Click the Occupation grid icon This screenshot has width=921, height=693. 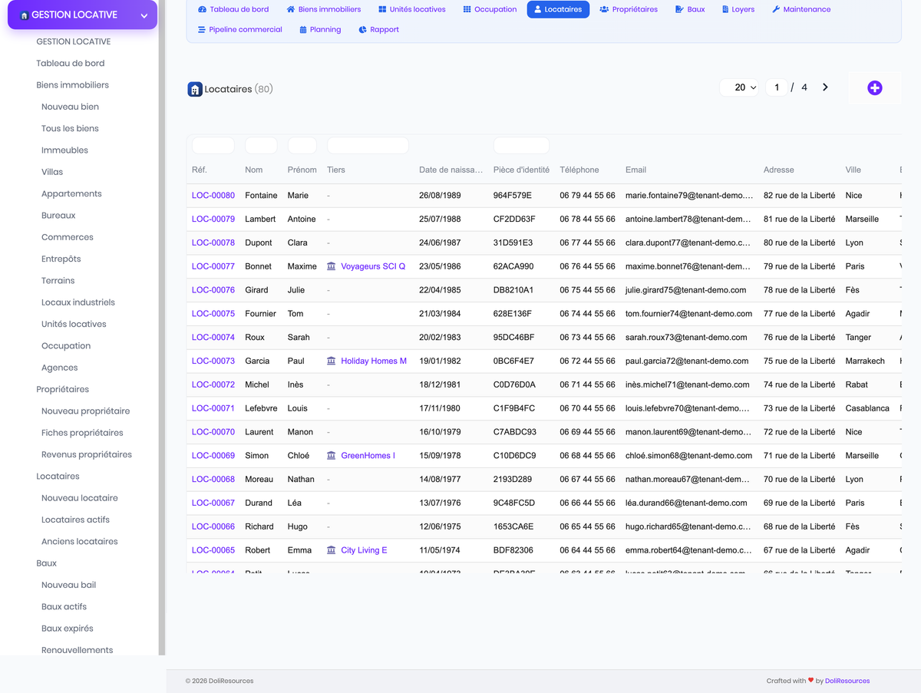467,10
